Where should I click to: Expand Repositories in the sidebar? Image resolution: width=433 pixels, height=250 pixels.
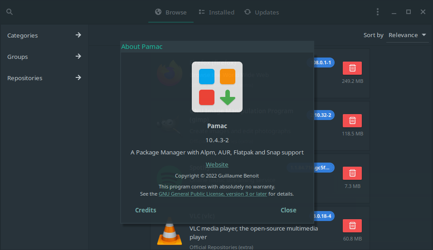point(44,78)
